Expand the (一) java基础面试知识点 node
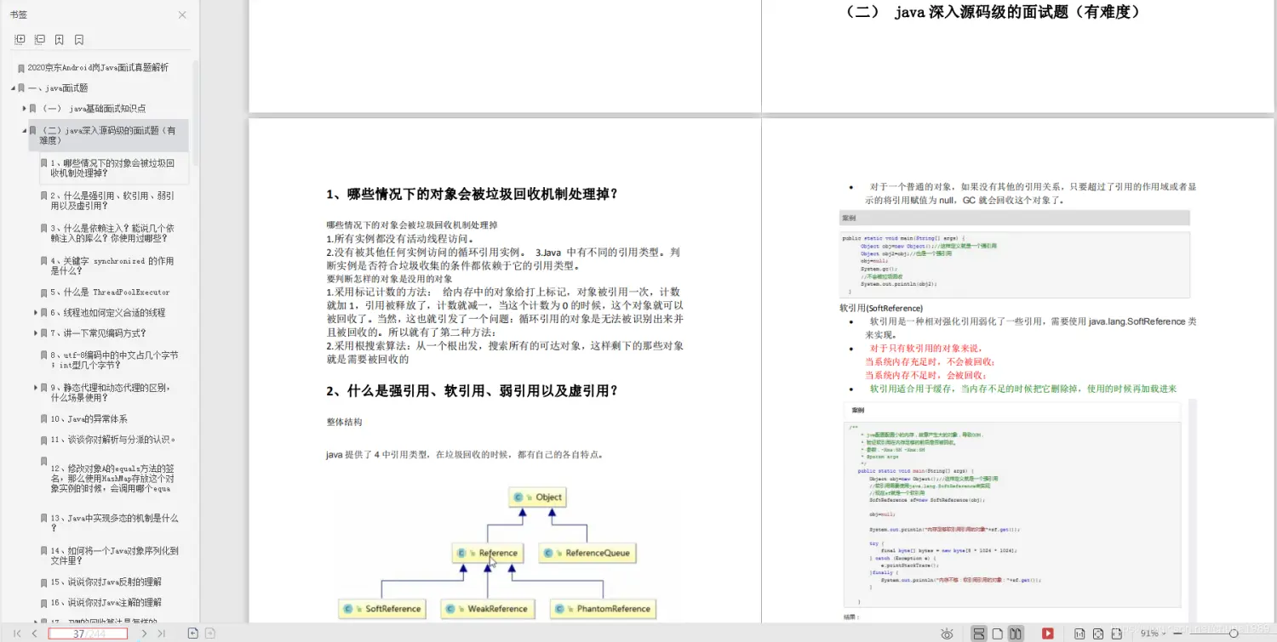 point(24,109)
